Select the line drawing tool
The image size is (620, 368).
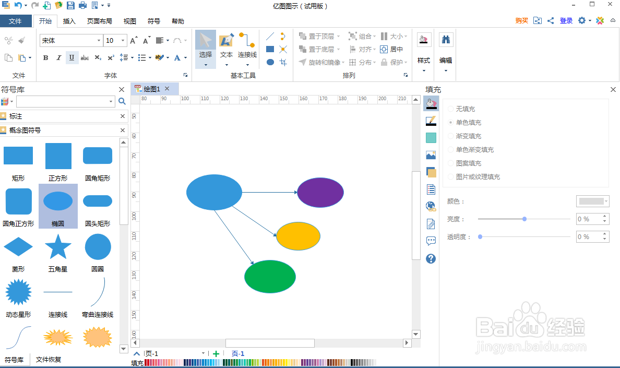click(x=270, y=37)
